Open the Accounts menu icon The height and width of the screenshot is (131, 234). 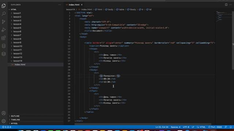[x=4, y=113]
